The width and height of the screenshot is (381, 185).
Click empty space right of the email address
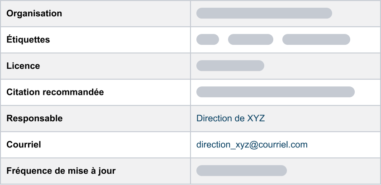tap(344, 145)
